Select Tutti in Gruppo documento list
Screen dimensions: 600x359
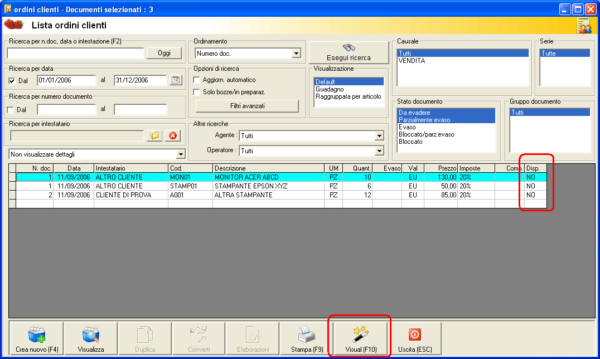550,113
